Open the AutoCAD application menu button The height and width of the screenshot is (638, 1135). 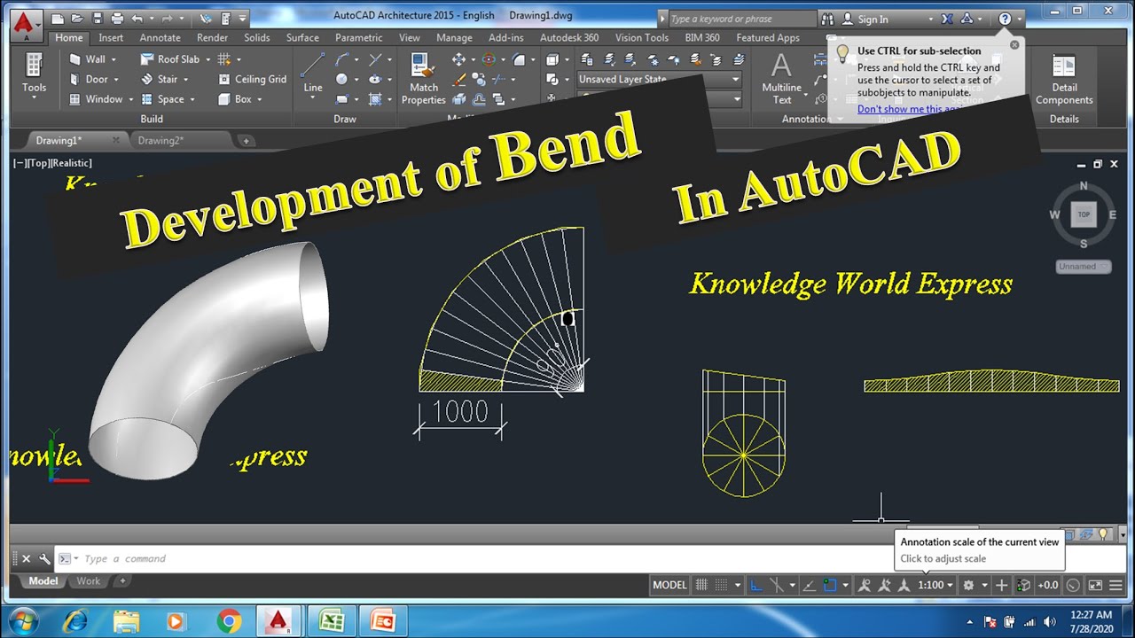point(27,25)
